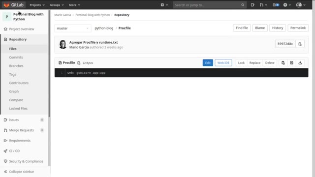Open Issues in the sidebar
The width and height of the screenshot is (315, 177).
coord(14,120)
